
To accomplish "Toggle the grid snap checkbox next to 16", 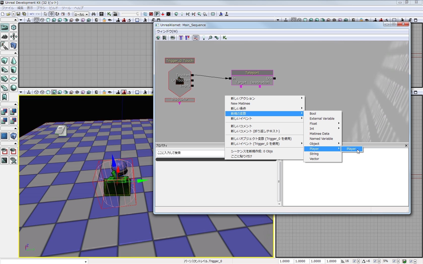I will [x=354, y=261].
